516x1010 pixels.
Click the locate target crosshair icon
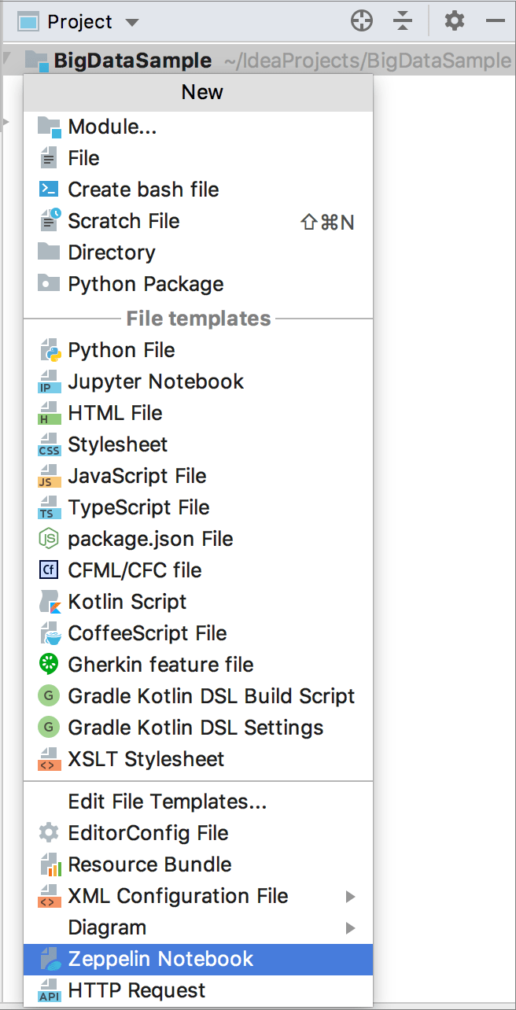click(361, 21)
